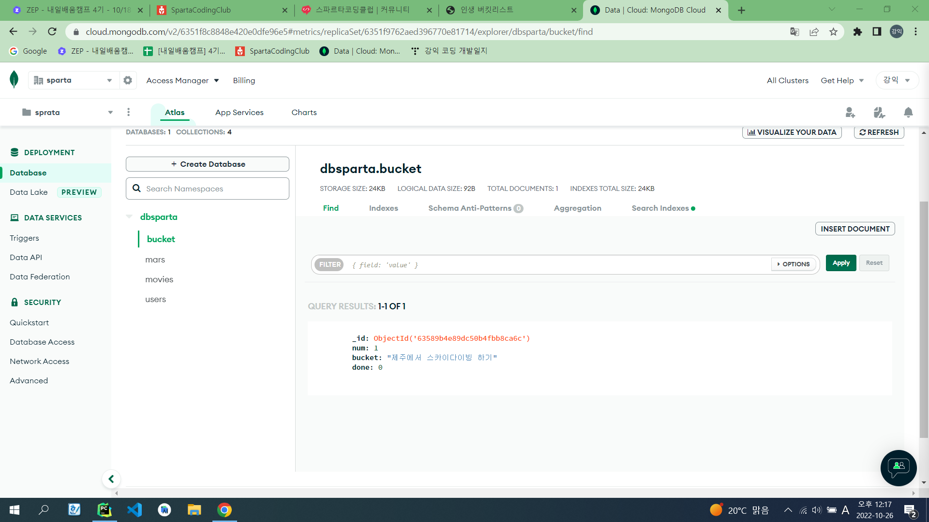Open the Aggregation tab
Screen dimensions: 929x522
pos(578,208)
